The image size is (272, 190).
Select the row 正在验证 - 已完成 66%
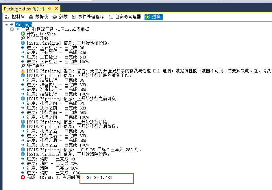pyautogui.click(x=56, y=57)
